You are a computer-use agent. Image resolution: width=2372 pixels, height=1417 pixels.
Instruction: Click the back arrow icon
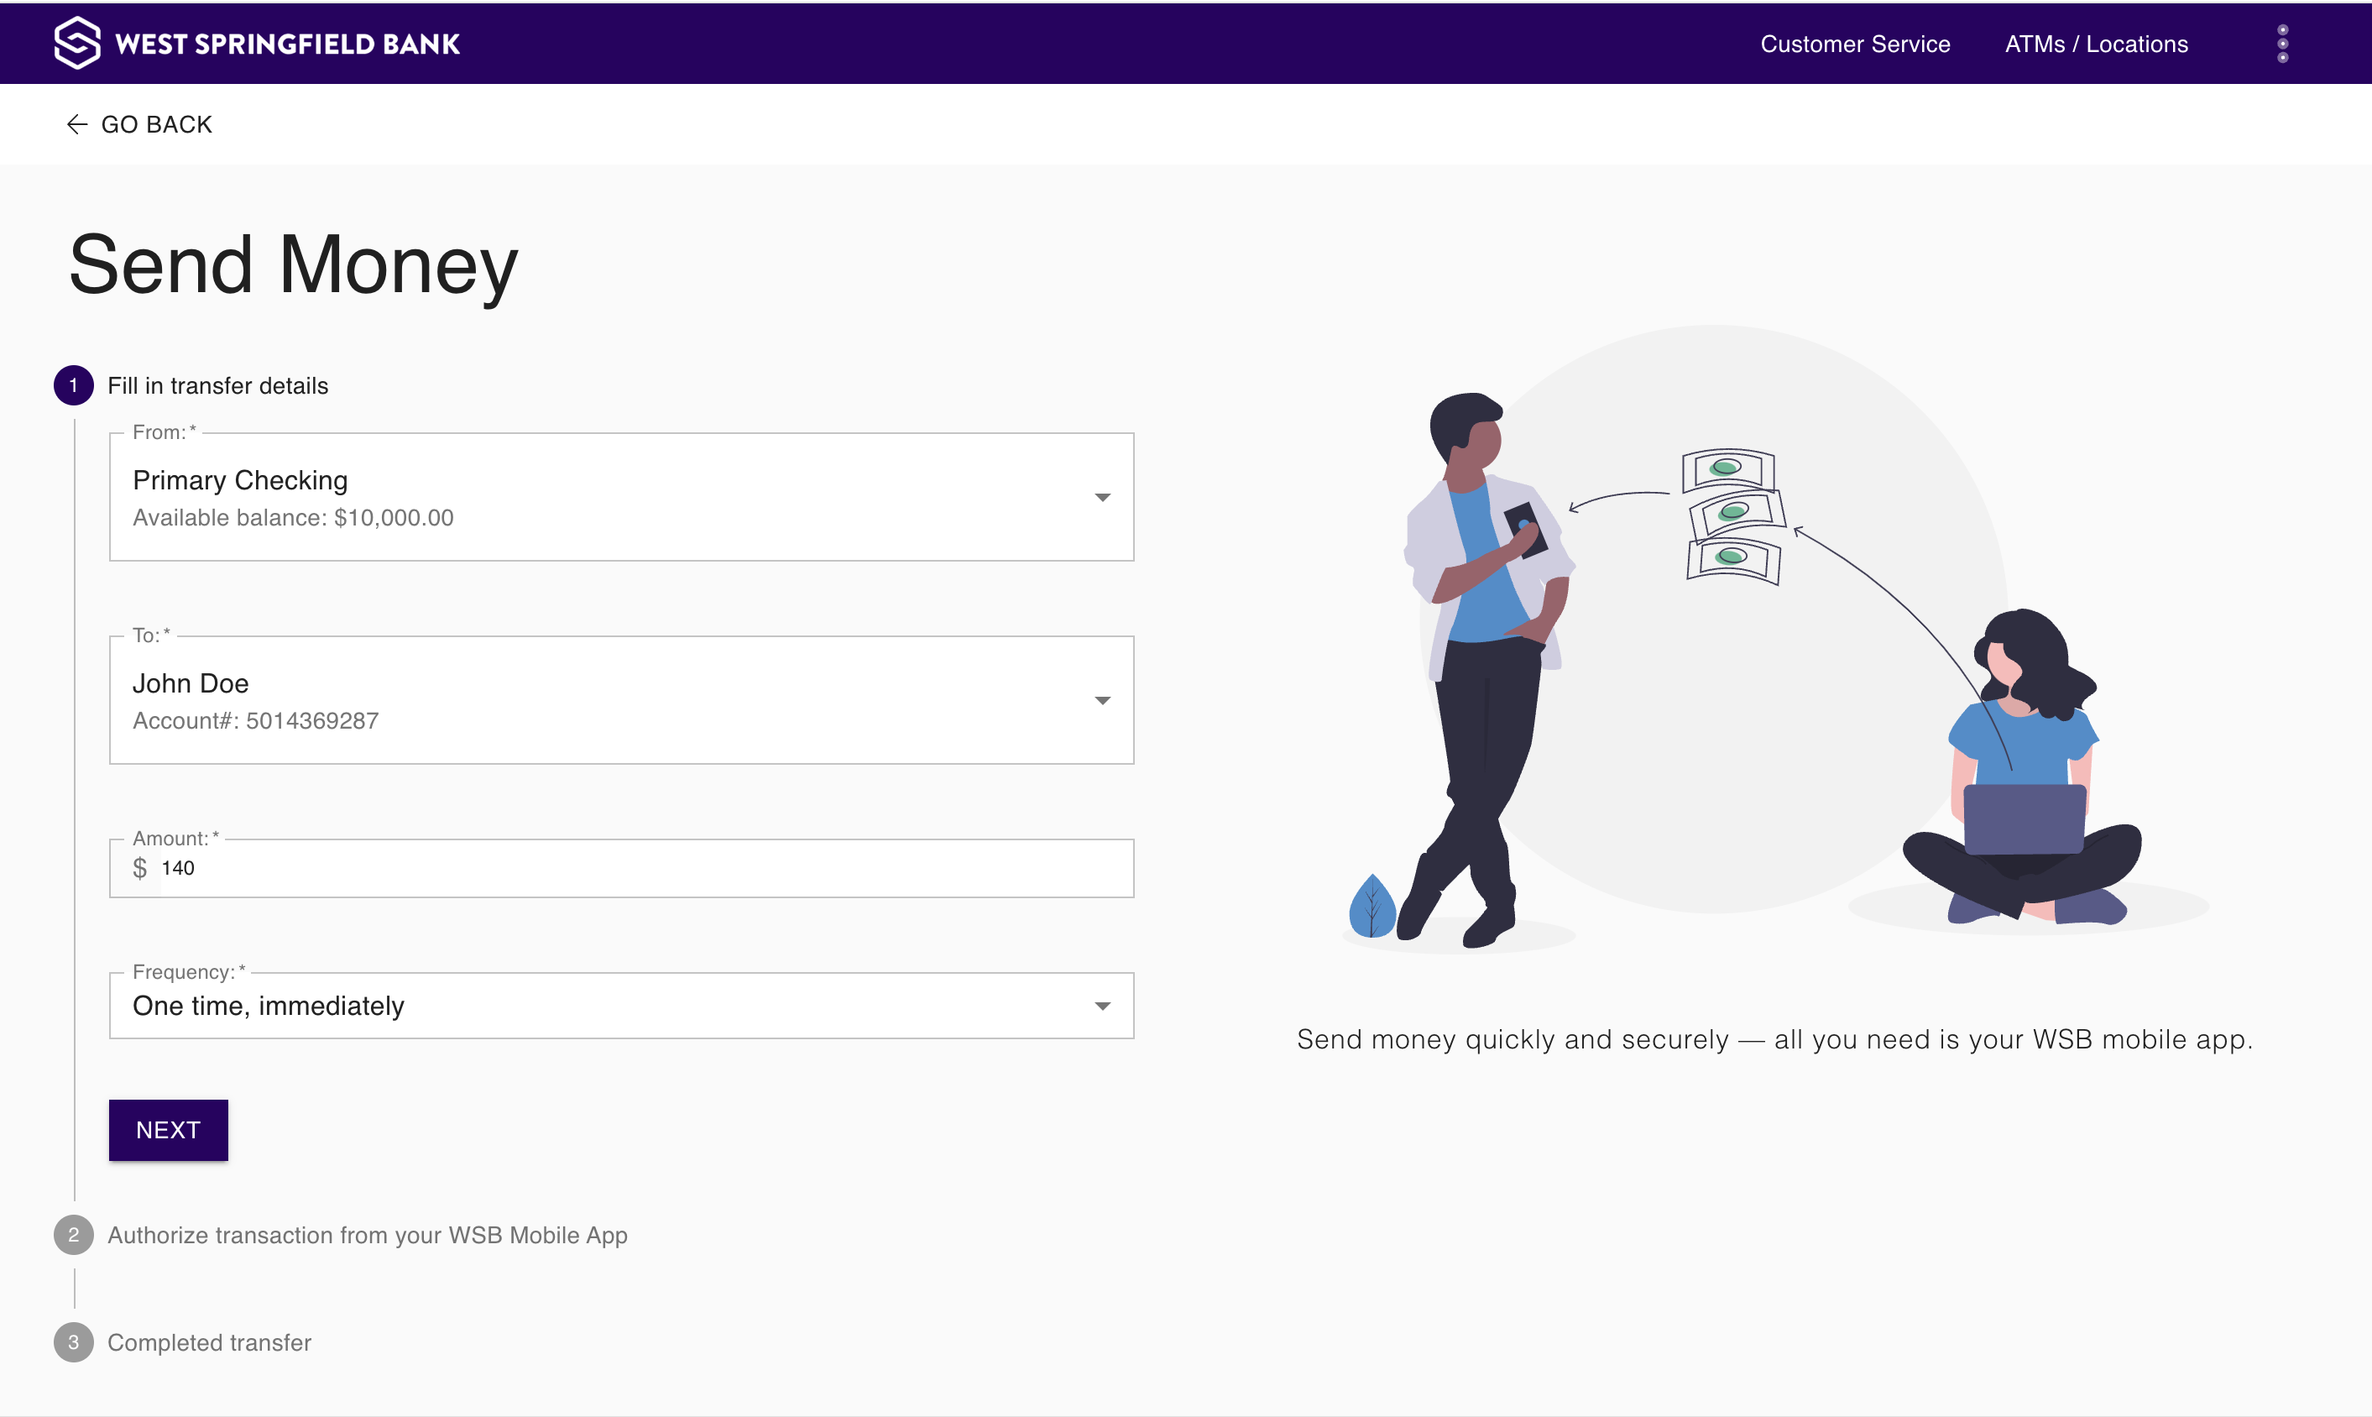[76, 124]
